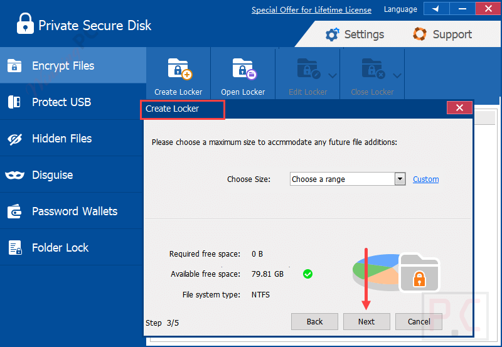Click the Private Secure Disk padlock logo
This screenshot has height=347, width=502.
tap(25, 23)
